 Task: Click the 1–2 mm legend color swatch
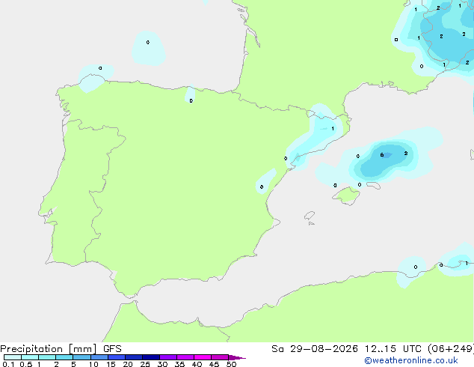(x=47, y=357)
